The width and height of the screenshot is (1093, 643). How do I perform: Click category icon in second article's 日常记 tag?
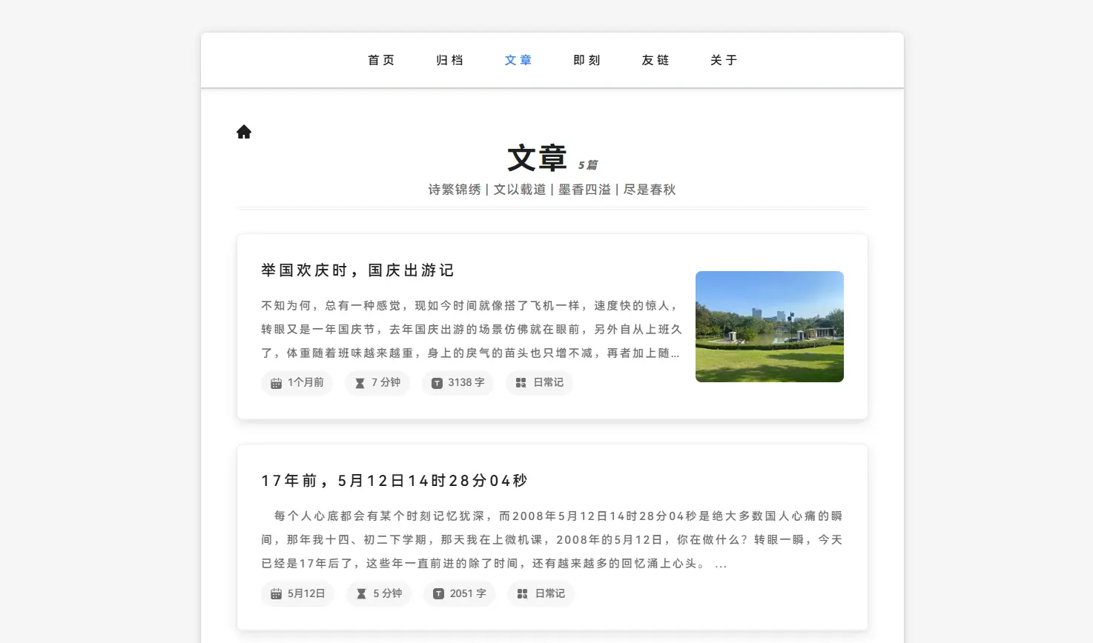tap(522, 594)
